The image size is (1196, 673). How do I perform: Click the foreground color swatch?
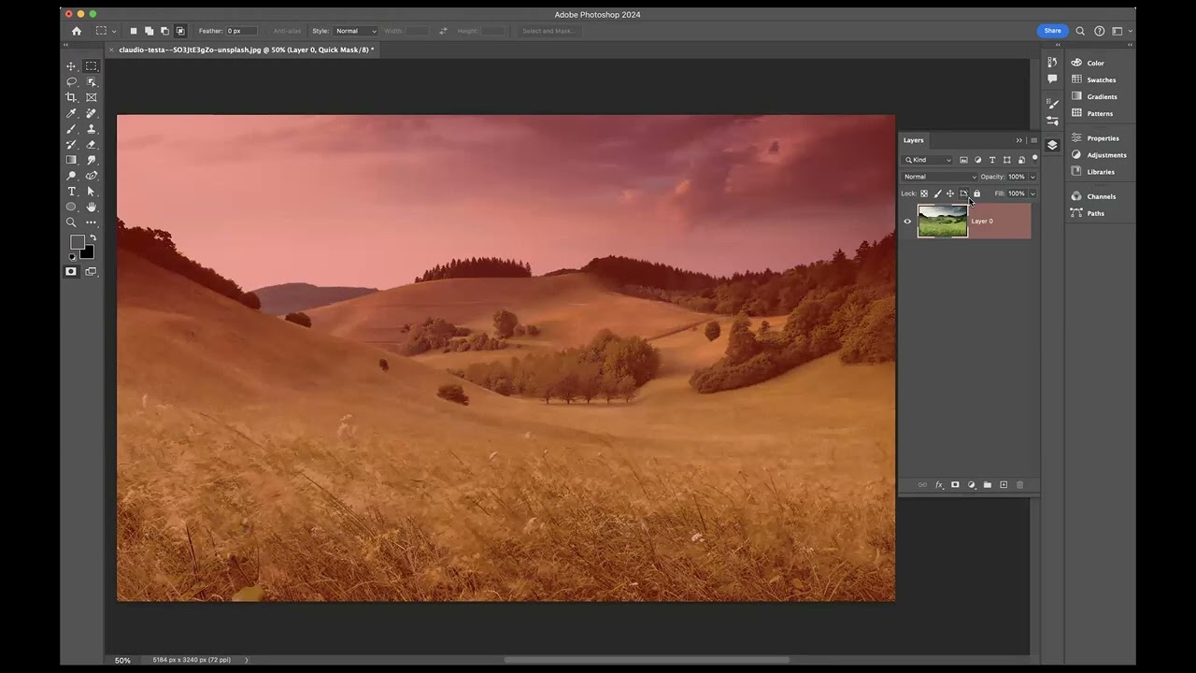pyautogui.click(x=77, y=242)
